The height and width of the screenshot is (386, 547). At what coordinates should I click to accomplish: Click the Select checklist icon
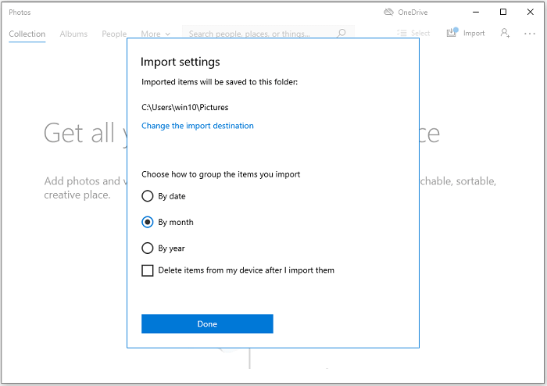pyautogui.click(x=402, y=34)
